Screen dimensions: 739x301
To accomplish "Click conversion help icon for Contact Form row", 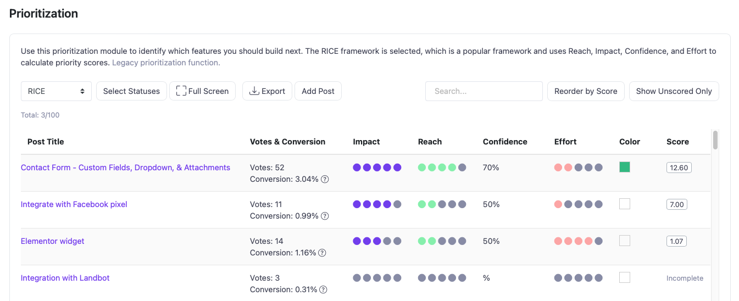I will (x=325, y=179).
